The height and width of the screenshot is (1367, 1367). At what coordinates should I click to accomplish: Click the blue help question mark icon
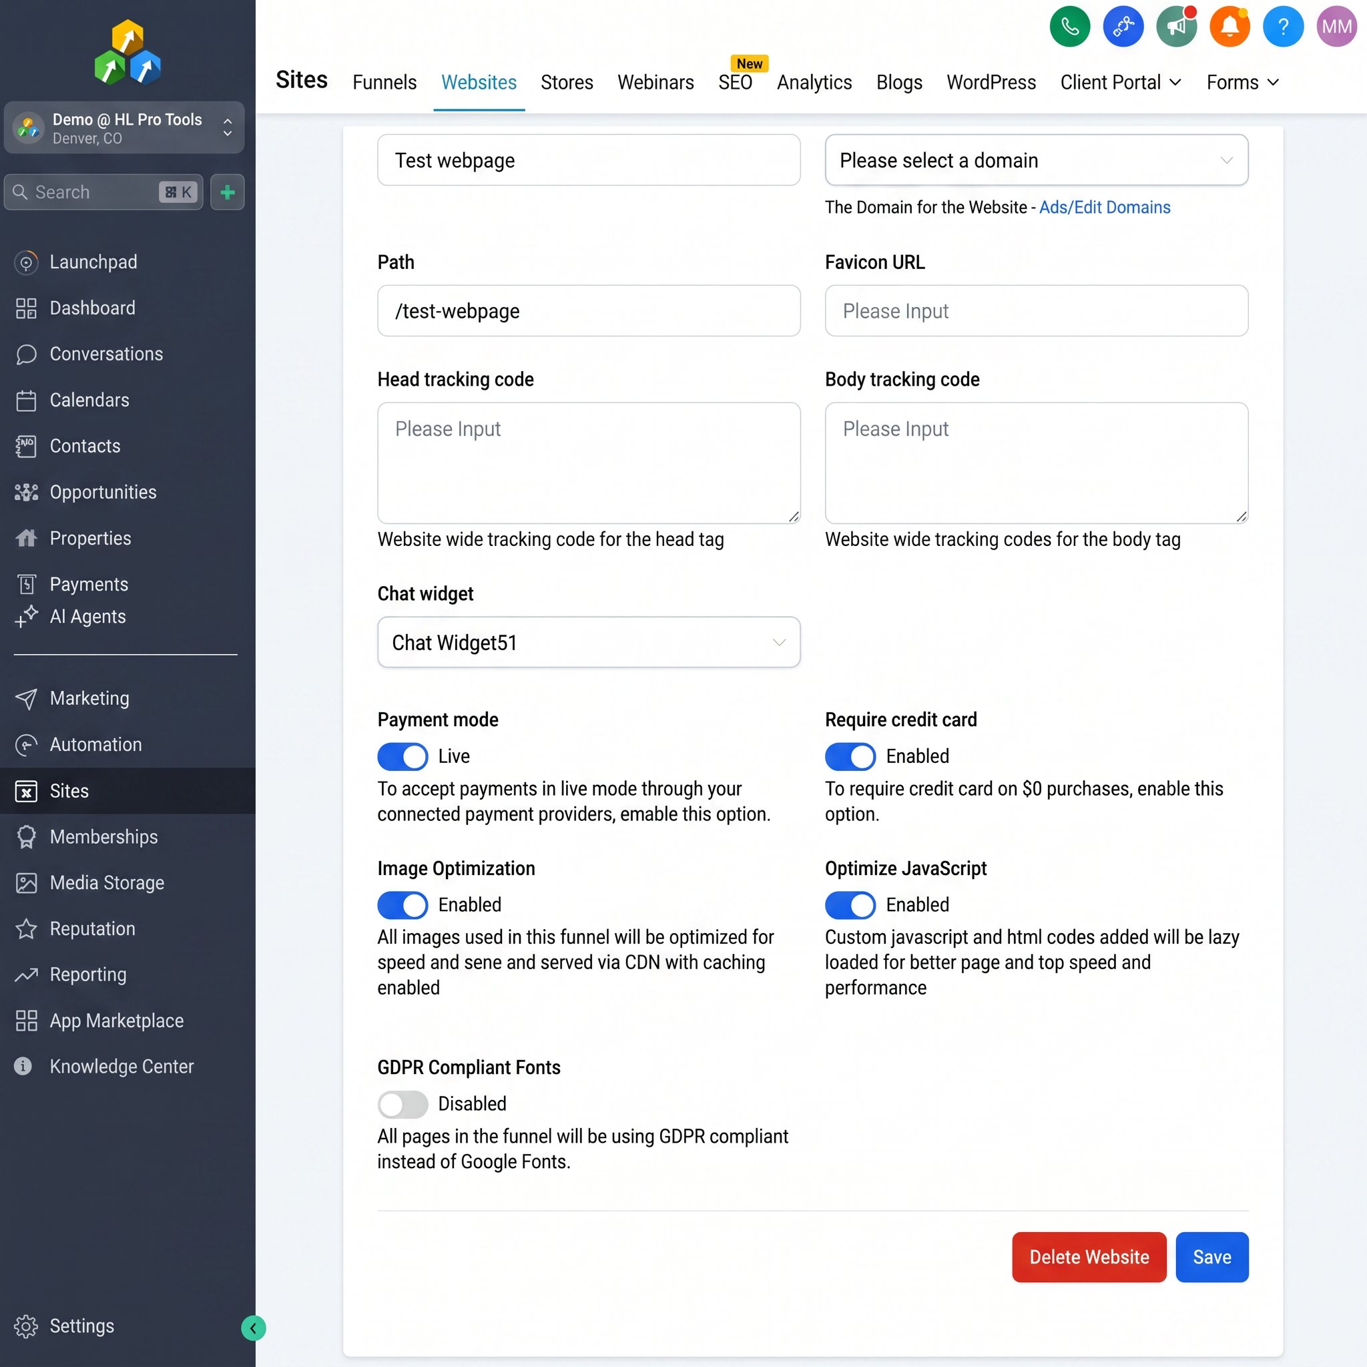1283,27
